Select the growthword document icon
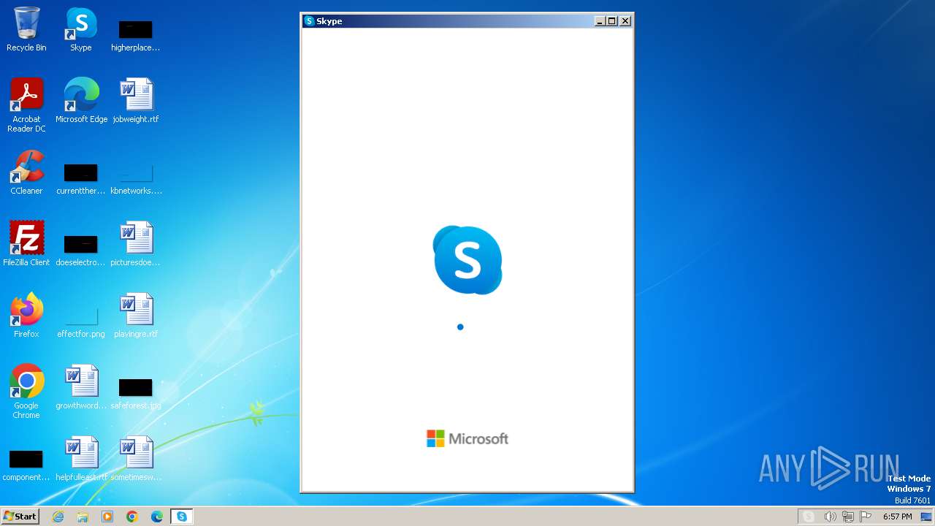 [x=81, y=386]
